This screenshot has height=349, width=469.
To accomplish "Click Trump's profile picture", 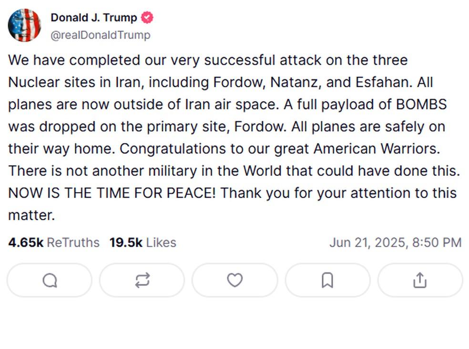I will click(24, 25).
